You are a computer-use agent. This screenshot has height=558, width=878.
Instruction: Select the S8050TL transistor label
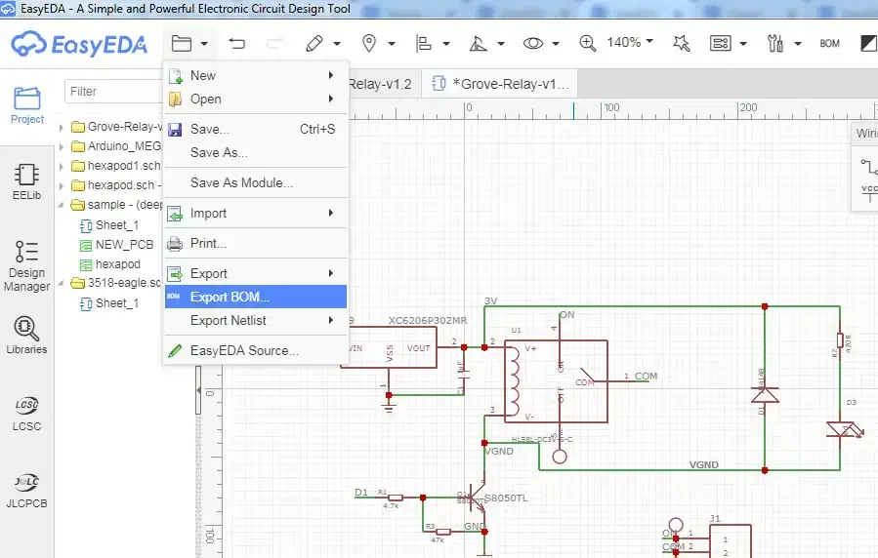(506, 498)
